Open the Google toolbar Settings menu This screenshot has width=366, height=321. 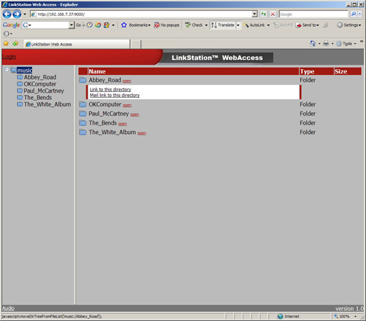(349, 25)
